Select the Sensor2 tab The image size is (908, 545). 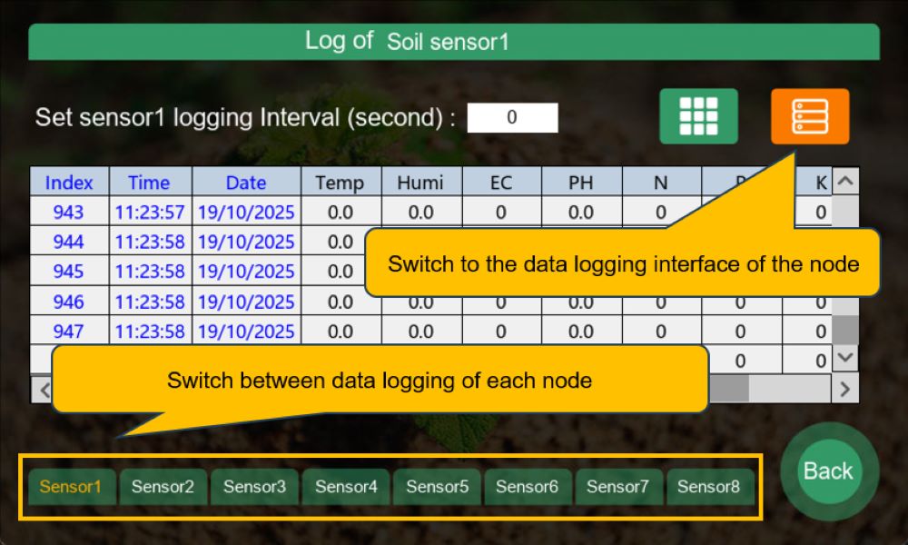[x=163, y=487]
